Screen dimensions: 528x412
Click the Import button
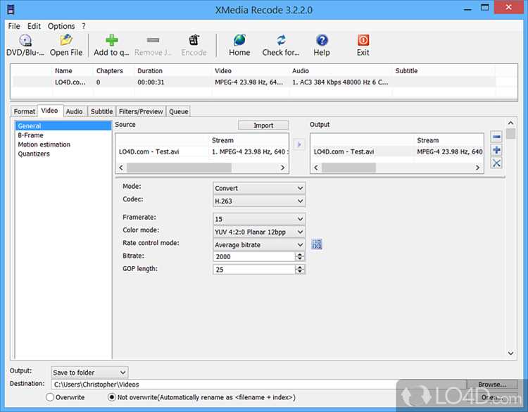tap(263, 125)
